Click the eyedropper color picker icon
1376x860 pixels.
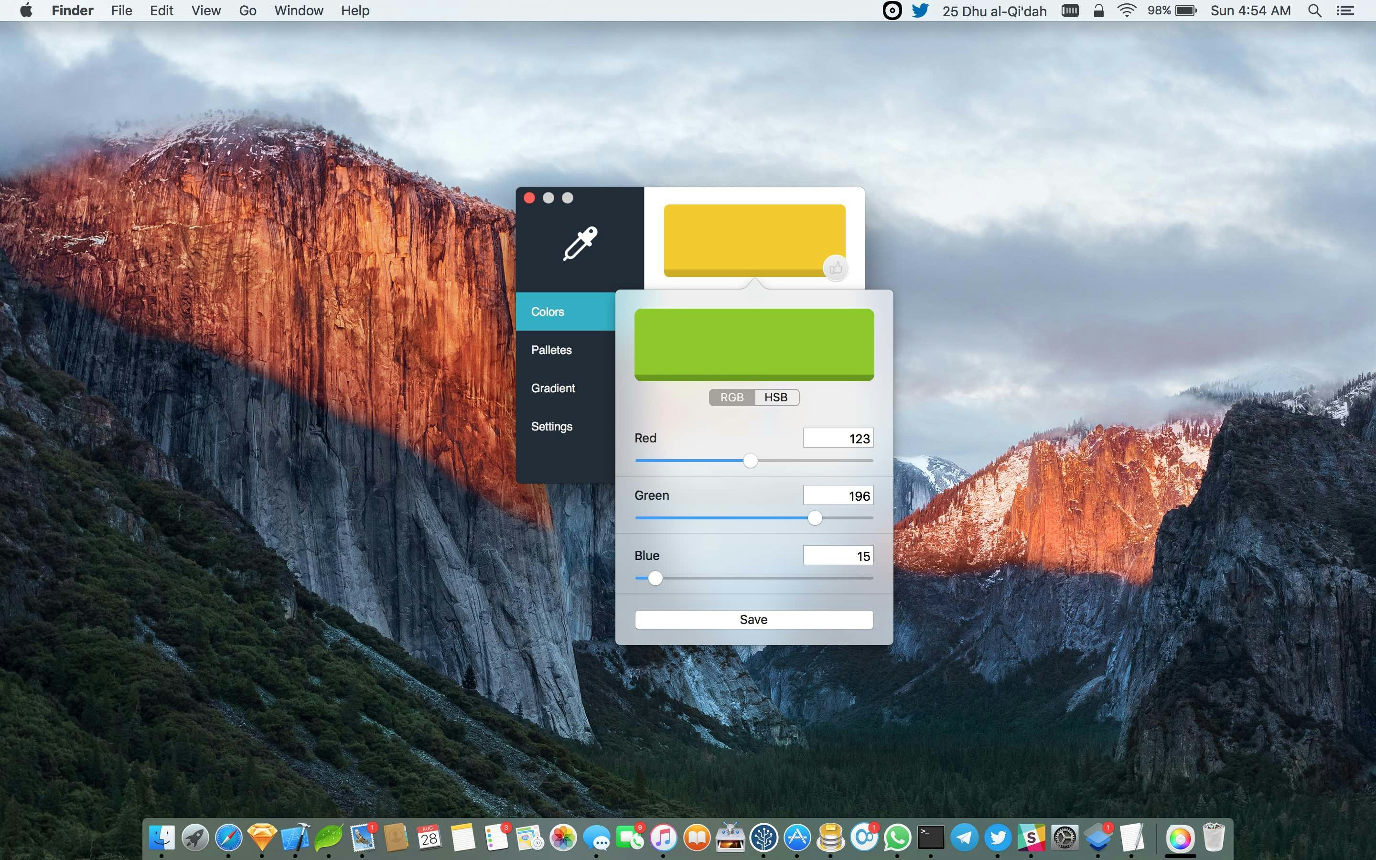coord(580,244)
